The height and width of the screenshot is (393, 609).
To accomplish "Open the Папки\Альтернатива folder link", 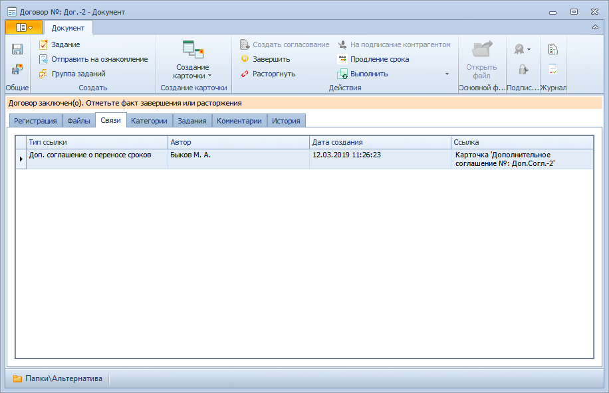I will click(58, 378).
